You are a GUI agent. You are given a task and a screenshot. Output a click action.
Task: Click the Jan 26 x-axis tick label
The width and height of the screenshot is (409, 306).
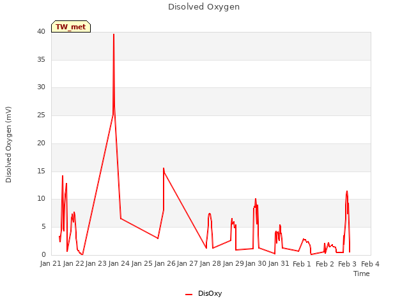coord(165,263)
